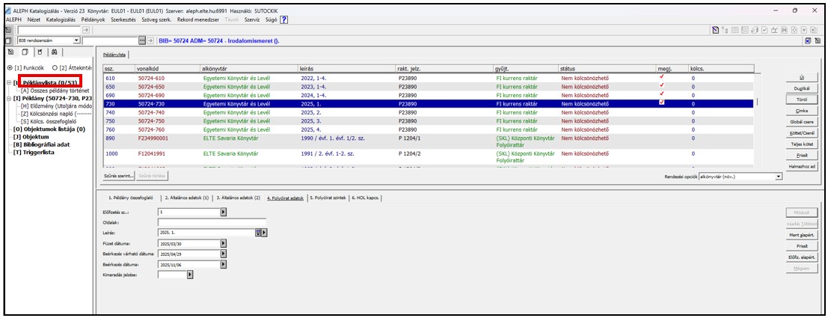Click the Előfiz. alapért. button
Image resolution: width=828 pixels, height=318 pixels.
click(x=802, y=257)
